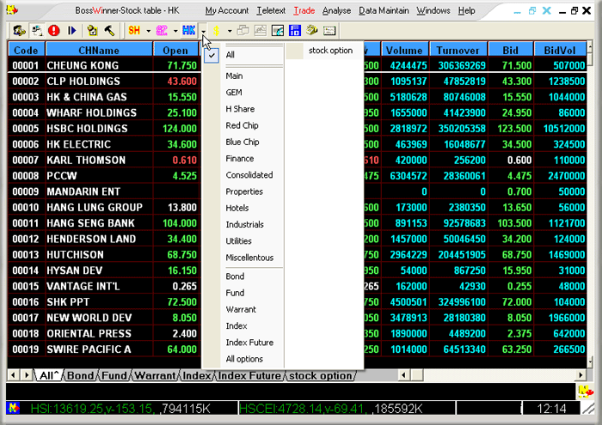602x425 pixels.
Task: Open the Trade menu
Action: tap(304, 10)
